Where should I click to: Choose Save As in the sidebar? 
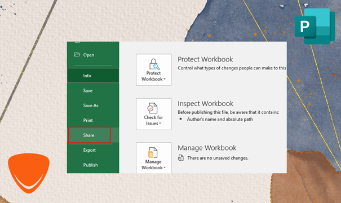(93, 105)
